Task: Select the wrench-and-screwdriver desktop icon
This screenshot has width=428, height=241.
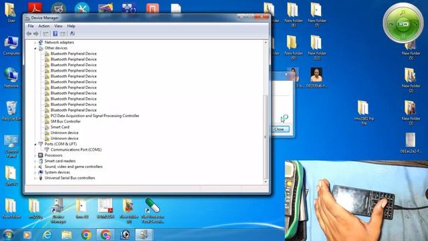Action: (82, 7)
